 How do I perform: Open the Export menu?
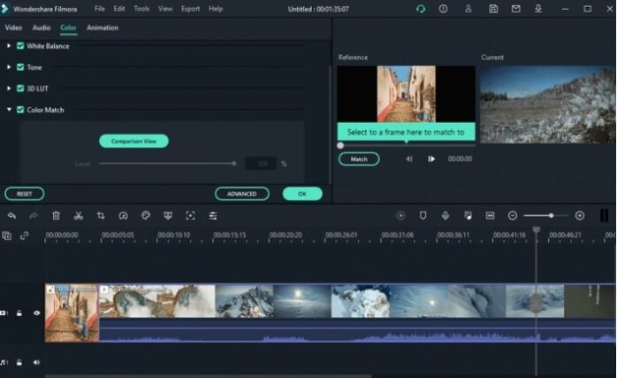point(190,8)
